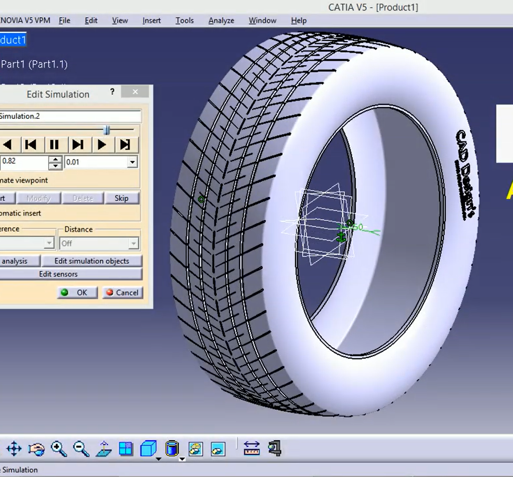
Task: Pause the simulation playback
Action: pos(54,145)
